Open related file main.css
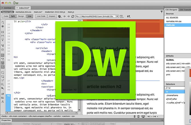The height and width of the screenshot is (125, 191). (38, 12)
